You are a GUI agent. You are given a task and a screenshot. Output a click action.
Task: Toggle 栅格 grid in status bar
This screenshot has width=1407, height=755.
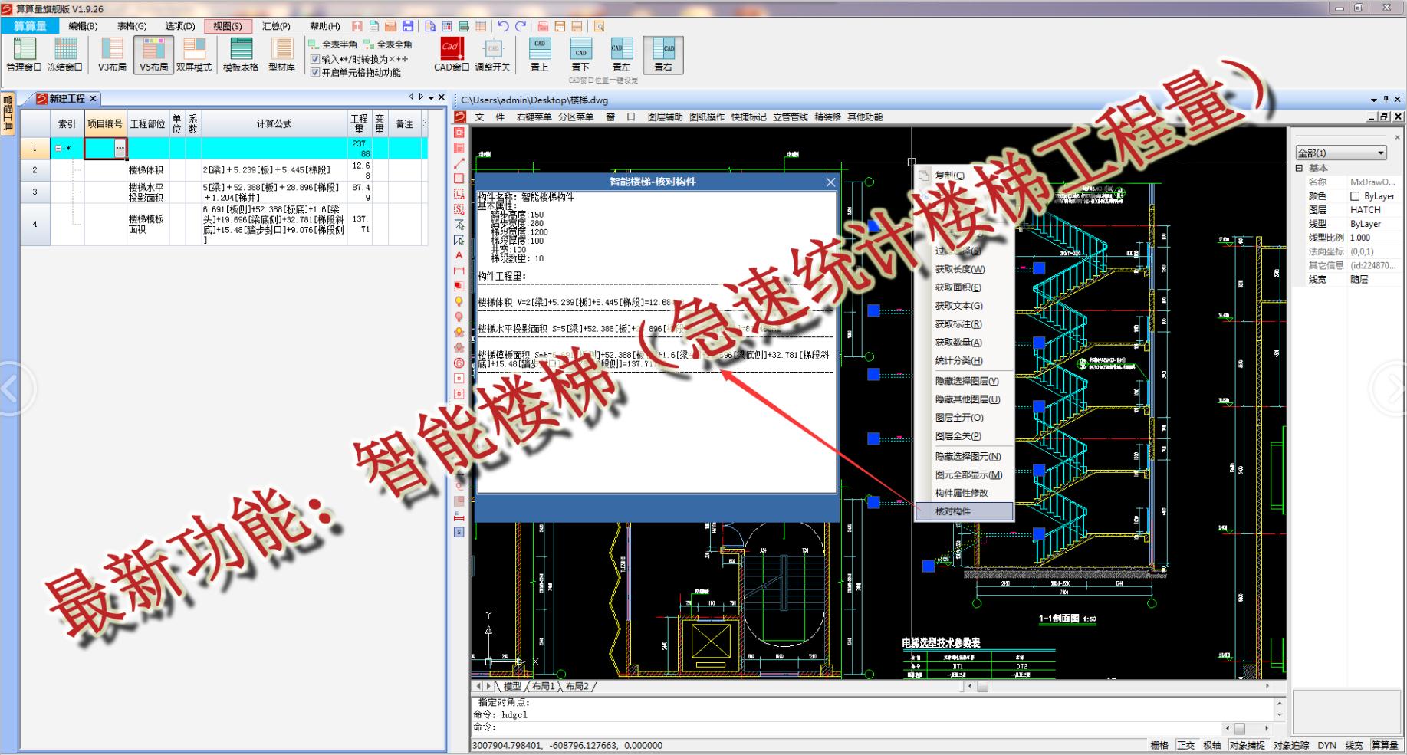(1159, 745)
